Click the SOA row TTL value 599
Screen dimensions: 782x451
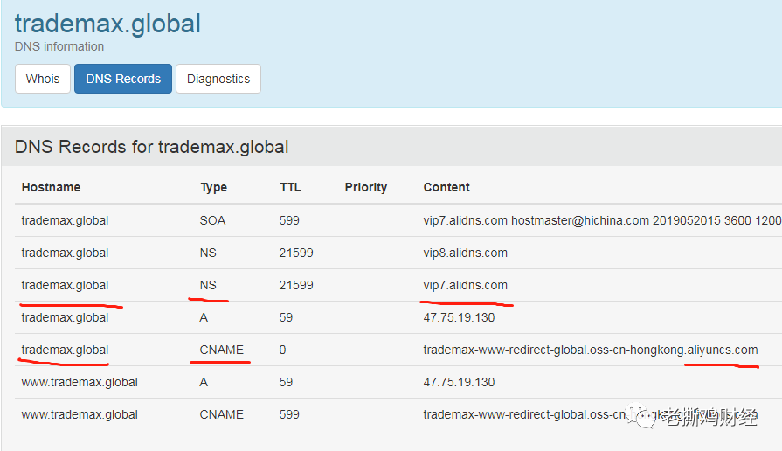pyautogui.click(x=289, y=220)
